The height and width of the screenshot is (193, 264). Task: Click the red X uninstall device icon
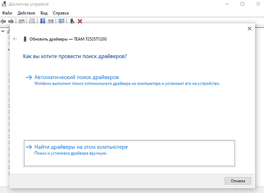click(80, 21)
